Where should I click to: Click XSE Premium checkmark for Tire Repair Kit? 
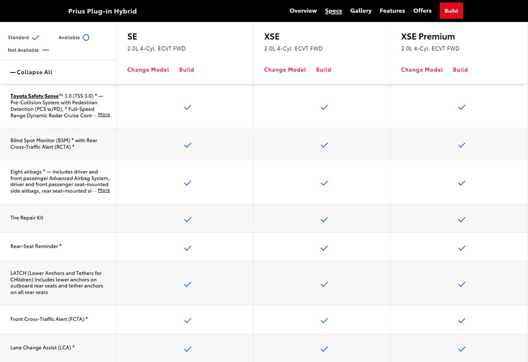point(462,220)
